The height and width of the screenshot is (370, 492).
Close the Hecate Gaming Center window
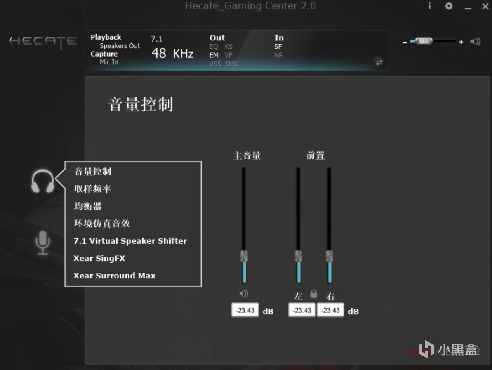[485, 6]
